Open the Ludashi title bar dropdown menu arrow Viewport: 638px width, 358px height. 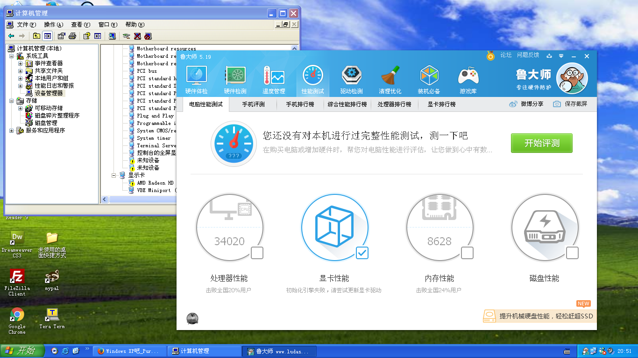pos(561,56)
